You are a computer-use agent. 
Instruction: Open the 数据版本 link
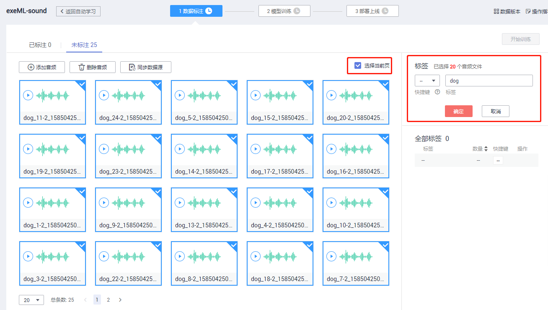[507, 11]
